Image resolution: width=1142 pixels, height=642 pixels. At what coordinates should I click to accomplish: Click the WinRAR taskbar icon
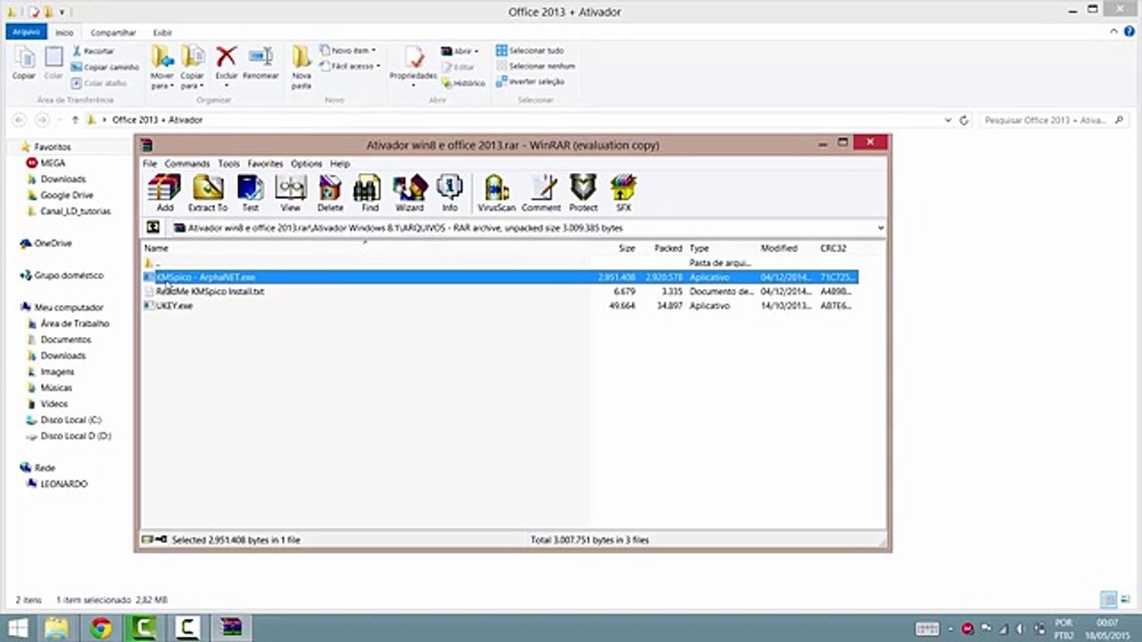point(231,628)
